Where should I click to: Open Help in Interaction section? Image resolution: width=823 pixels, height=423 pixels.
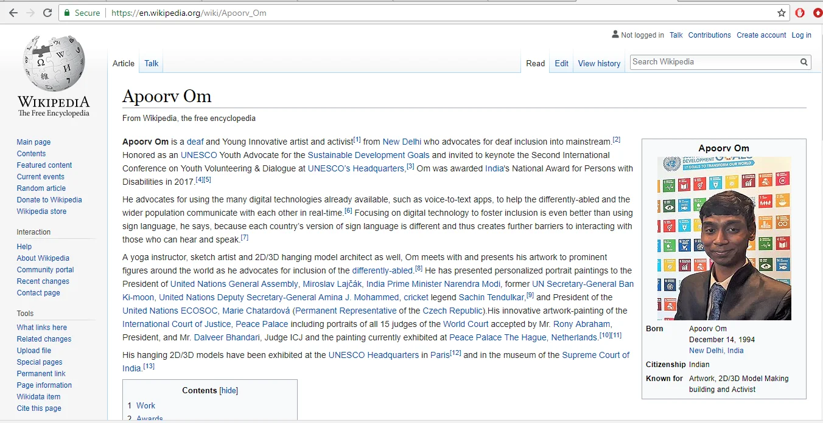point(24,247)
